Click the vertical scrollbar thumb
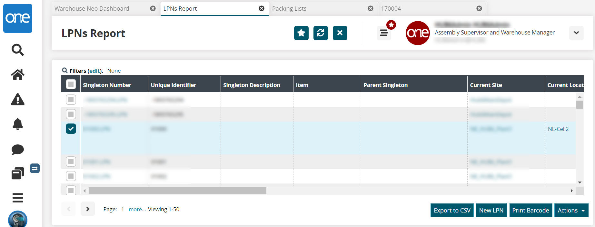 580,105
